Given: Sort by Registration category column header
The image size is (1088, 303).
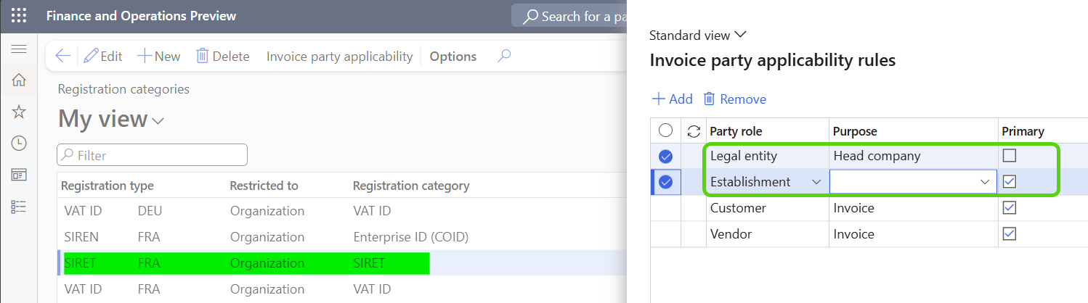Looking at the screenshot, I should pyautogui.click(x=411, y=186).
